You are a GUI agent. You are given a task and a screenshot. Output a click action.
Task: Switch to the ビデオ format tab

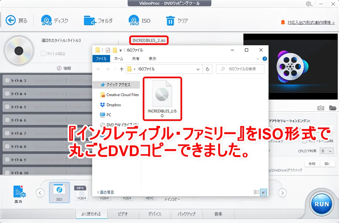[x=123, y=214]
